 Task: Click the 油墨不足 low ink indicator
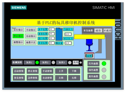[x=31, y=42]
